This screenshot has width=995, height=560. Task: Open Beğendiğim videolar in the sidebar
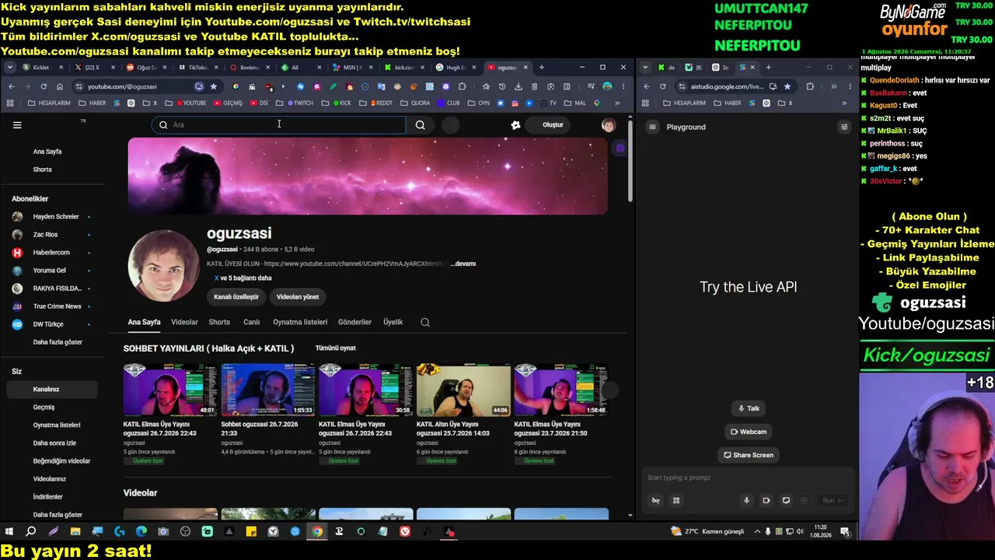(x=61, y=460)
